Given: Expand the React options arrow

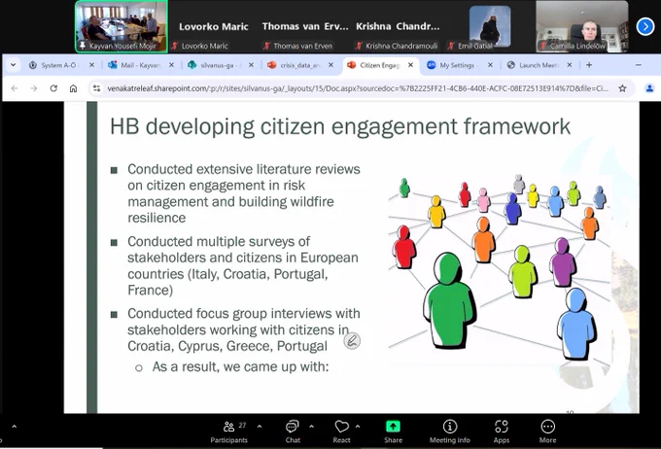Looking at the screenshot, I should click(x=358, y=427).
